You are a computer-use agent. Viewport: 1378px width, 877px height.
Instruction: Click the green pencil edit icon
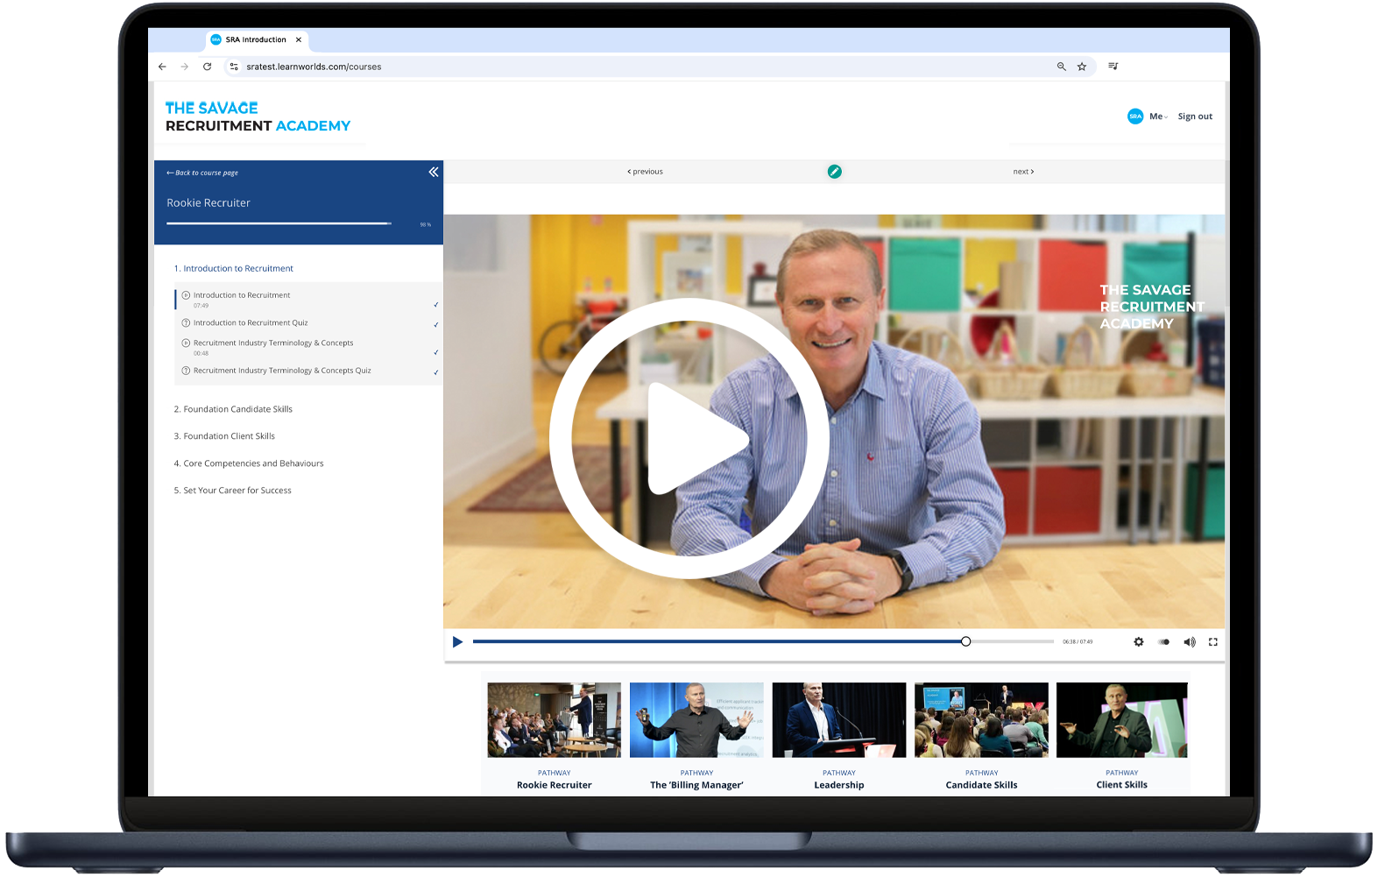(x=835, y=172)
